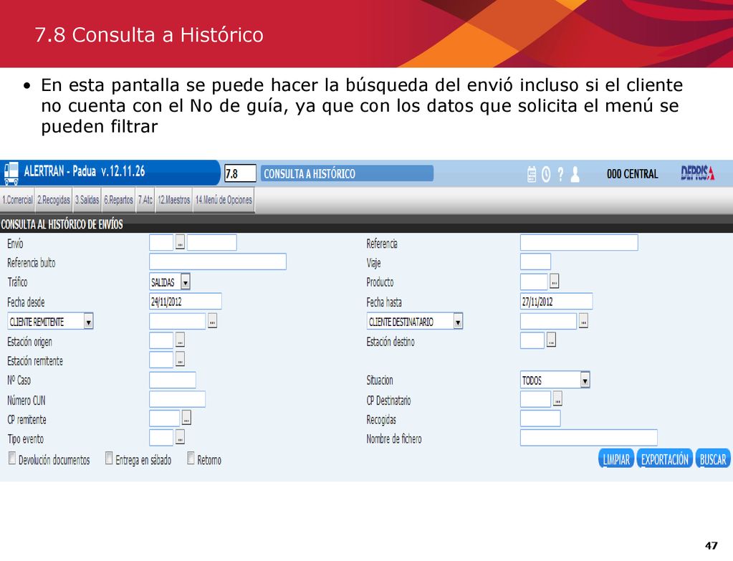The width and height of the screenshot is (733, 561).
Task: Click the second Envío number field
Action: (x=212, y=243)
